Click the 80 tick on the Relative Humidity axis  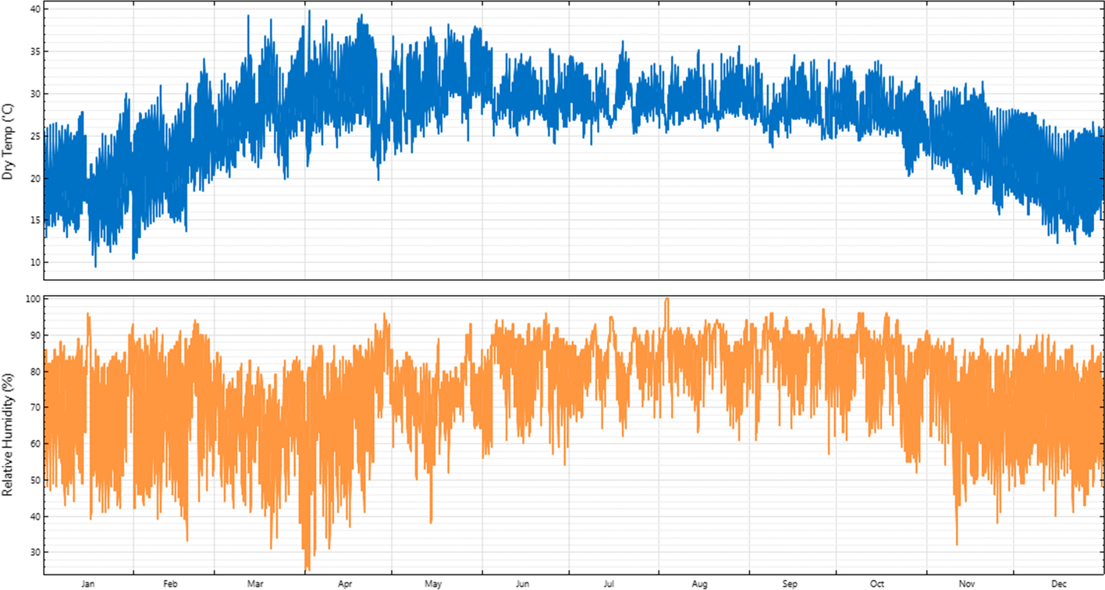coord(35,371)
